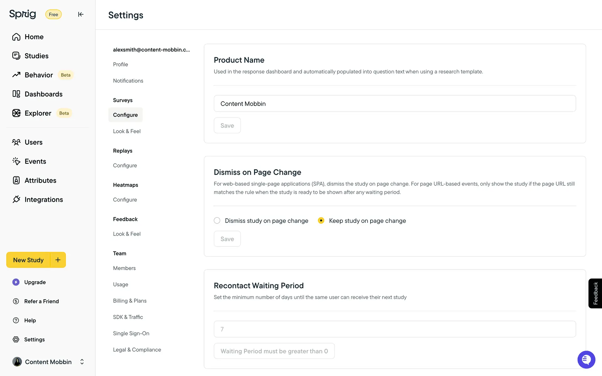Image resolution: width=602 pixels, height=376 pixels.
Task: Click the Behavior trend arrow icon
Action: [x=16, y=75]
